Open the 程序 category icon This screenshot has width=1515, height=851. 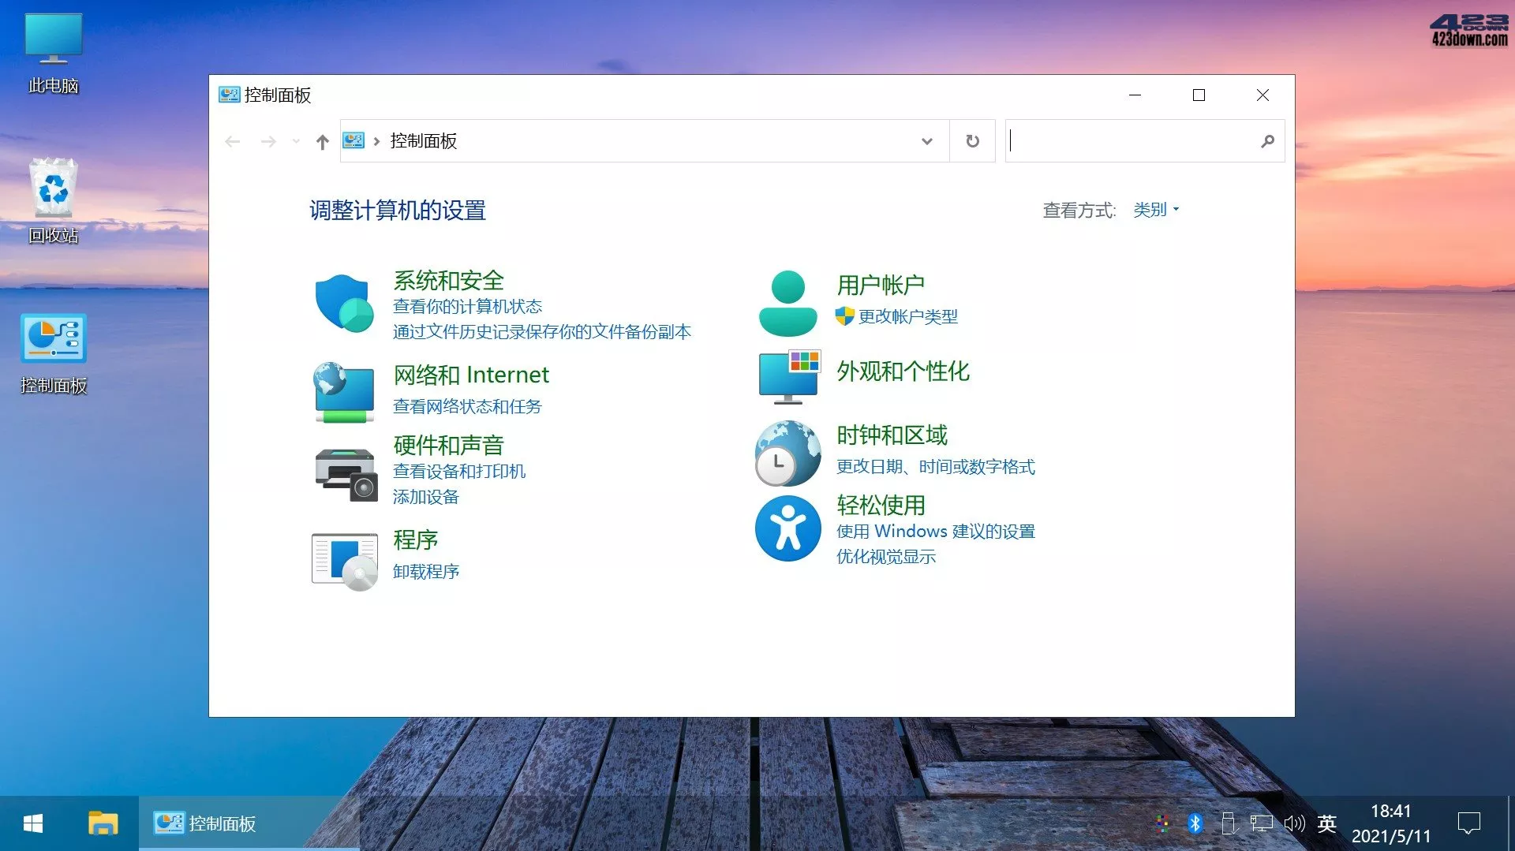[x=345, y=558]
